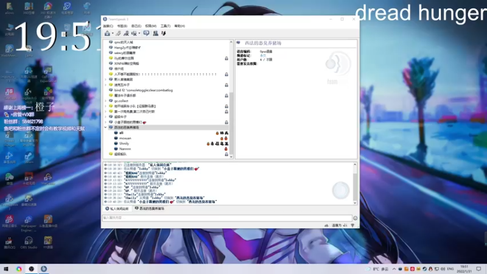487x274 pixels.
Task: Click the greyed-out disconnect plug toolbar icon
Action: click(x=118, y=33)
